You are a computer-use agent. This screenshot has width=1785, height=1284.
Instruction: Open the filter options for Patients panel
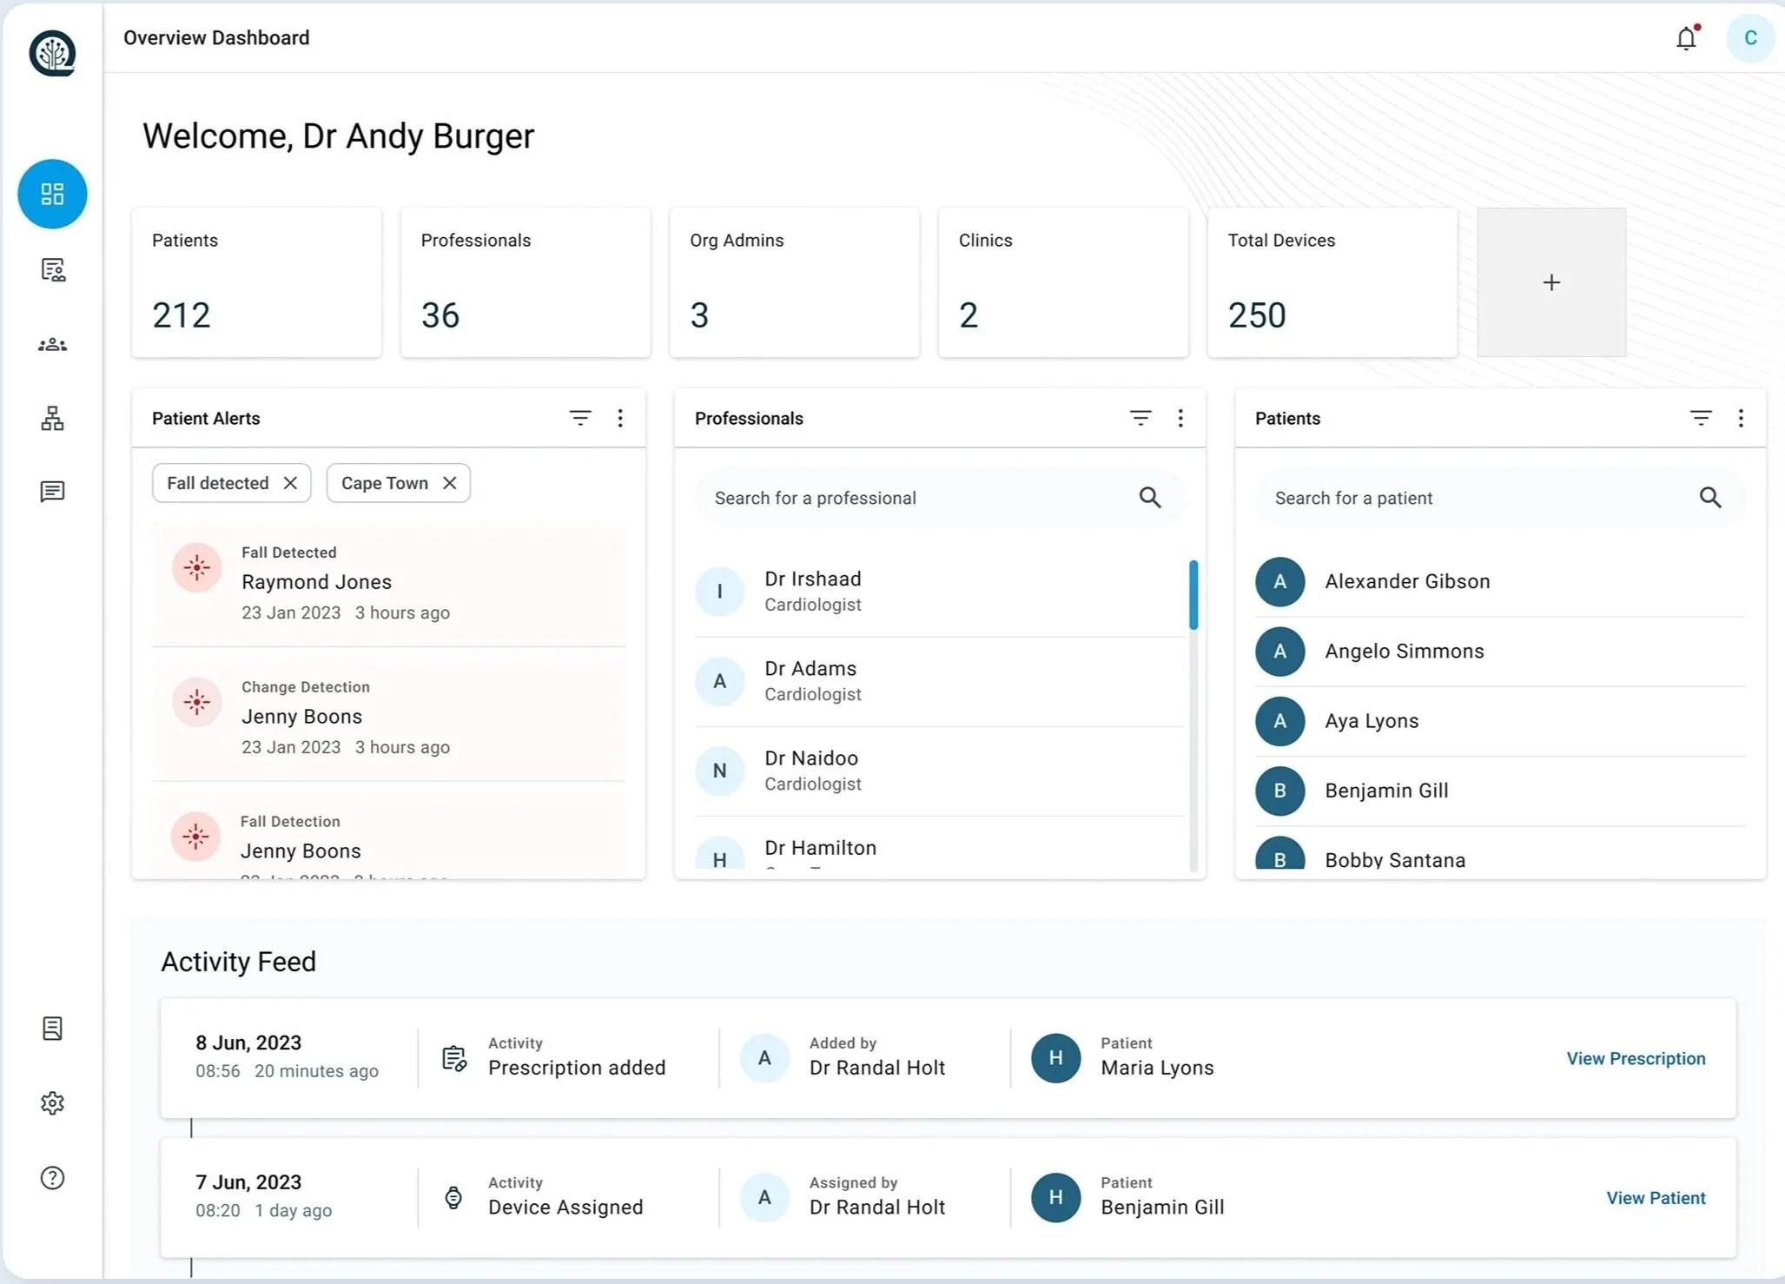pos(1701,418)
